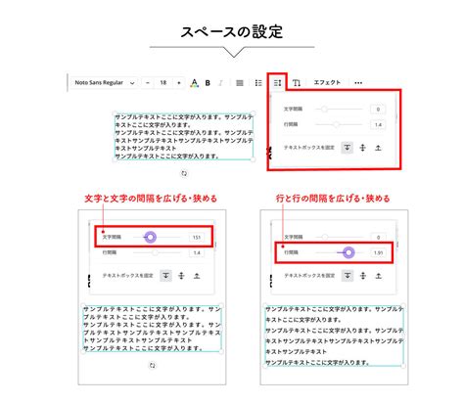Screen dimensions: 464x403
Task: Click the letter spacing value field in the 0 and 1.4 panel
Action: [378, 110]
